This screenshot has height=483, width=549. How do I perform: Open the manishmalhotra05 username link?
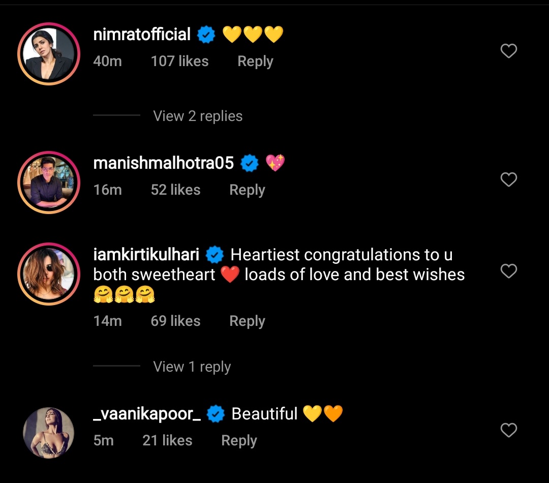pyautogui.click(x=163, y=163)
